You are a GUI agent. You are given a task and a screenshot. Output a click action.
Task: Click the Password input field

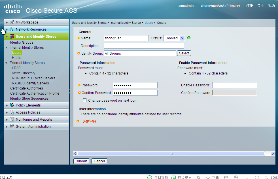point(135,85)
